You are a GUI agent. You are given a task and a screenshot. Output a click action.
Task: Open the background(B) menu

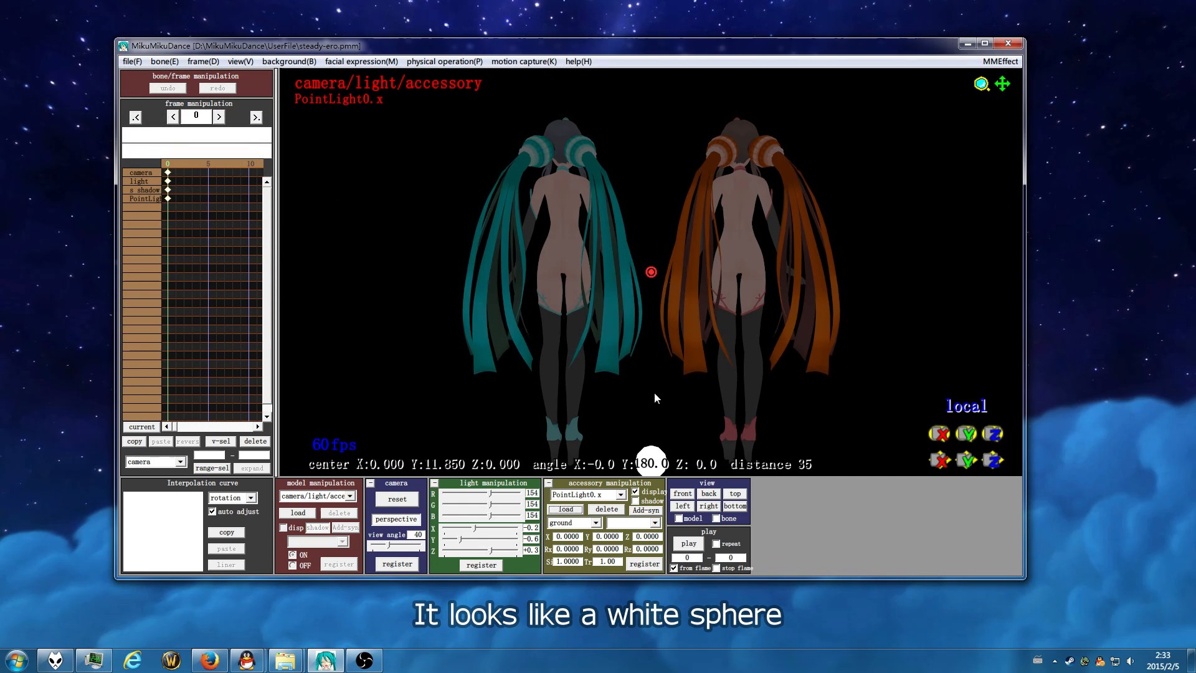pos(289,62)
